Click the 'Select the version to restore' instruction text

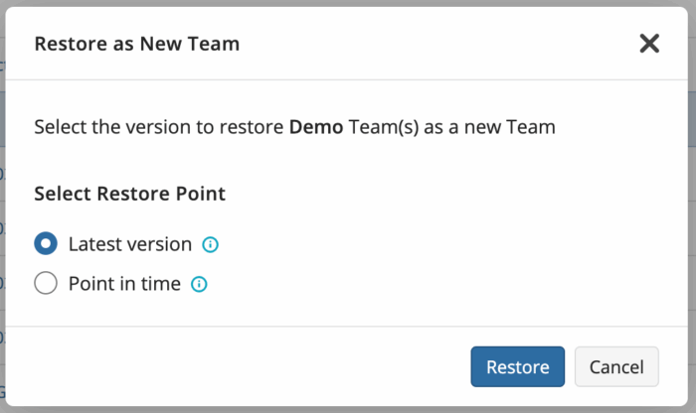pyautogui.click(x=159, y=127)
